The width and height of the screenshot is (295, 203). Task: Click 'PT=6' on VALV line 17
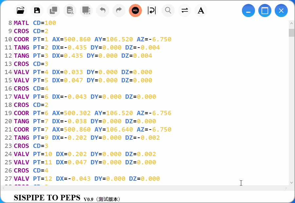(41, 97)
